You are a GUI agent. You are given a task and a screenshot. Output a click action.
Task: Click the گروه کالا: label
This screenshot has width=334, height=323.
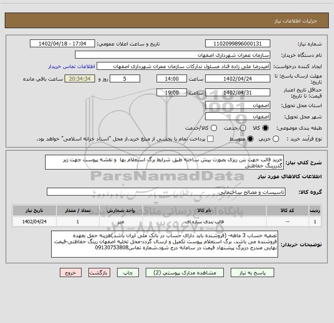tap(310, 192)
